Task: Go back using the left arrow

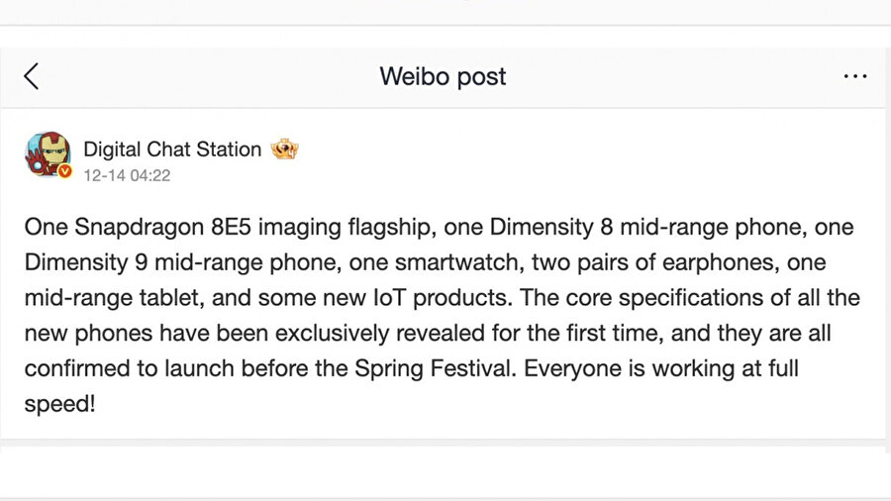Action: [x=32, y=76]
